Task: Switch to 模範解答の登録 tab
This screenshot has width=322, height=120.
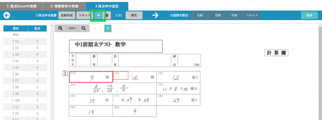Action: pyautogui.click(x=64, y=6)
